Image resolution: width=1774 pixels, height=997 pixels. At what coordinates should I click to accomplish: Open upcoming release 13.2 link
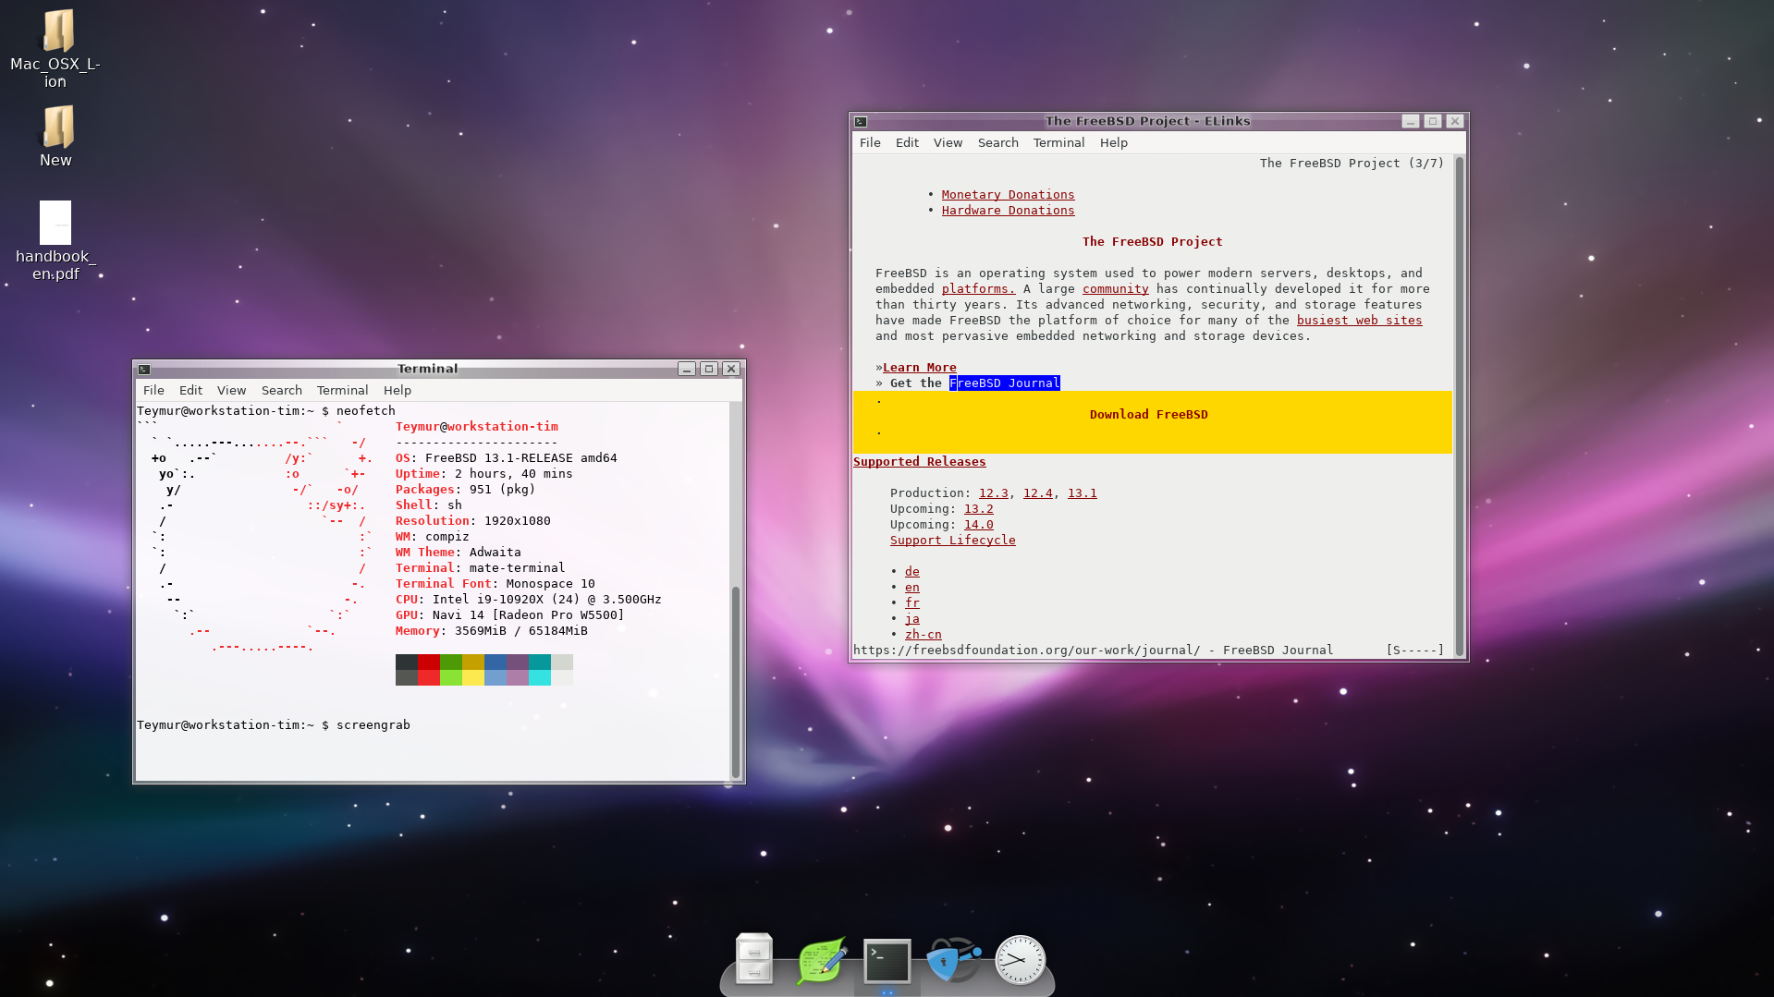[x=978, y=508]
